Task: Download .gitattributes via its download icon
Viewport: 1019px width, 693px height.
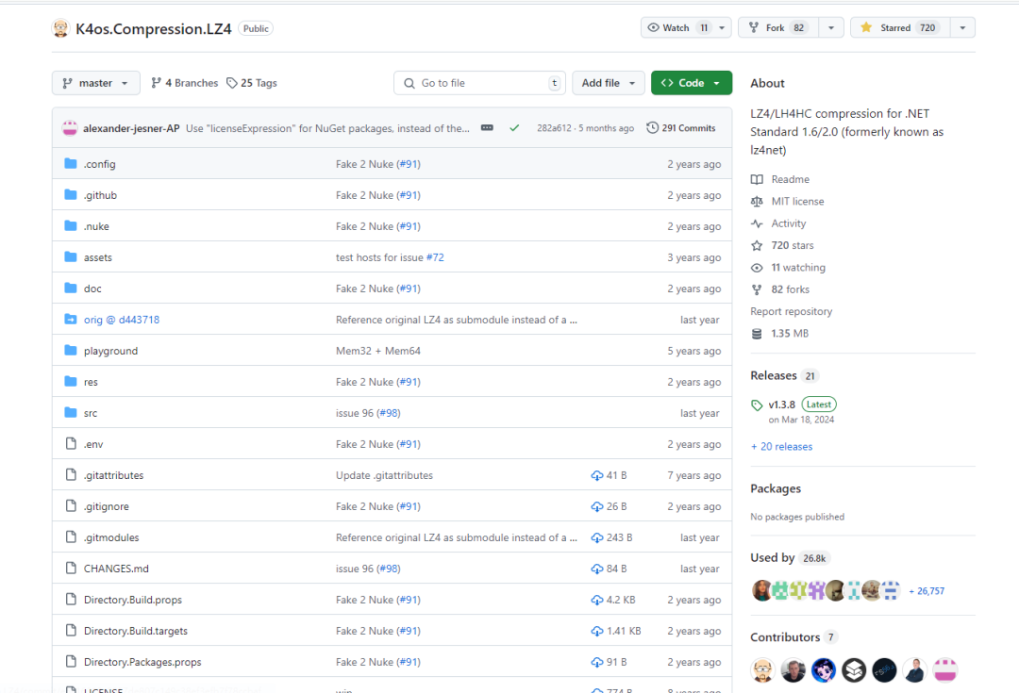Action: 596,475
